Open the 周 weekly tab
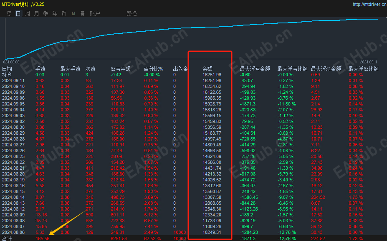This screenshot has width=387, height=241. (x=28, y=14)
